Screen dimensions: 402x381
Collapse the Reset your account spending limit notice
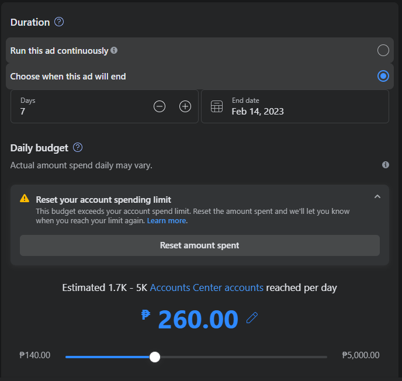click(377, 197)
